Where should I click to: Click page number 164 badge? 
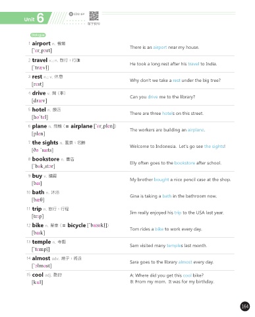point(244,306)
